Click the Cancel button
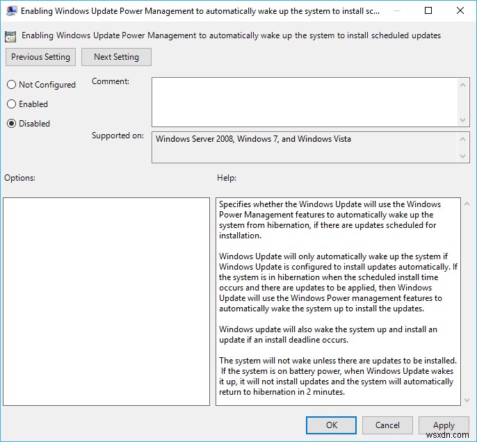Screen dimensions: 477x442 (x=387, y=425)
